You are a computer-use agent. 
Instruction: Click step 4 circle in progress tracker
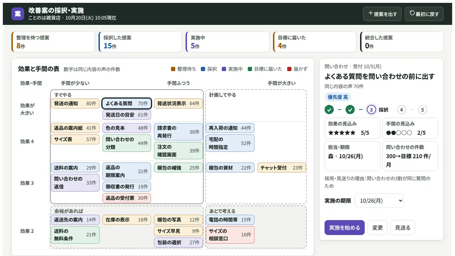pyautogui.click(x=401, y=110)
